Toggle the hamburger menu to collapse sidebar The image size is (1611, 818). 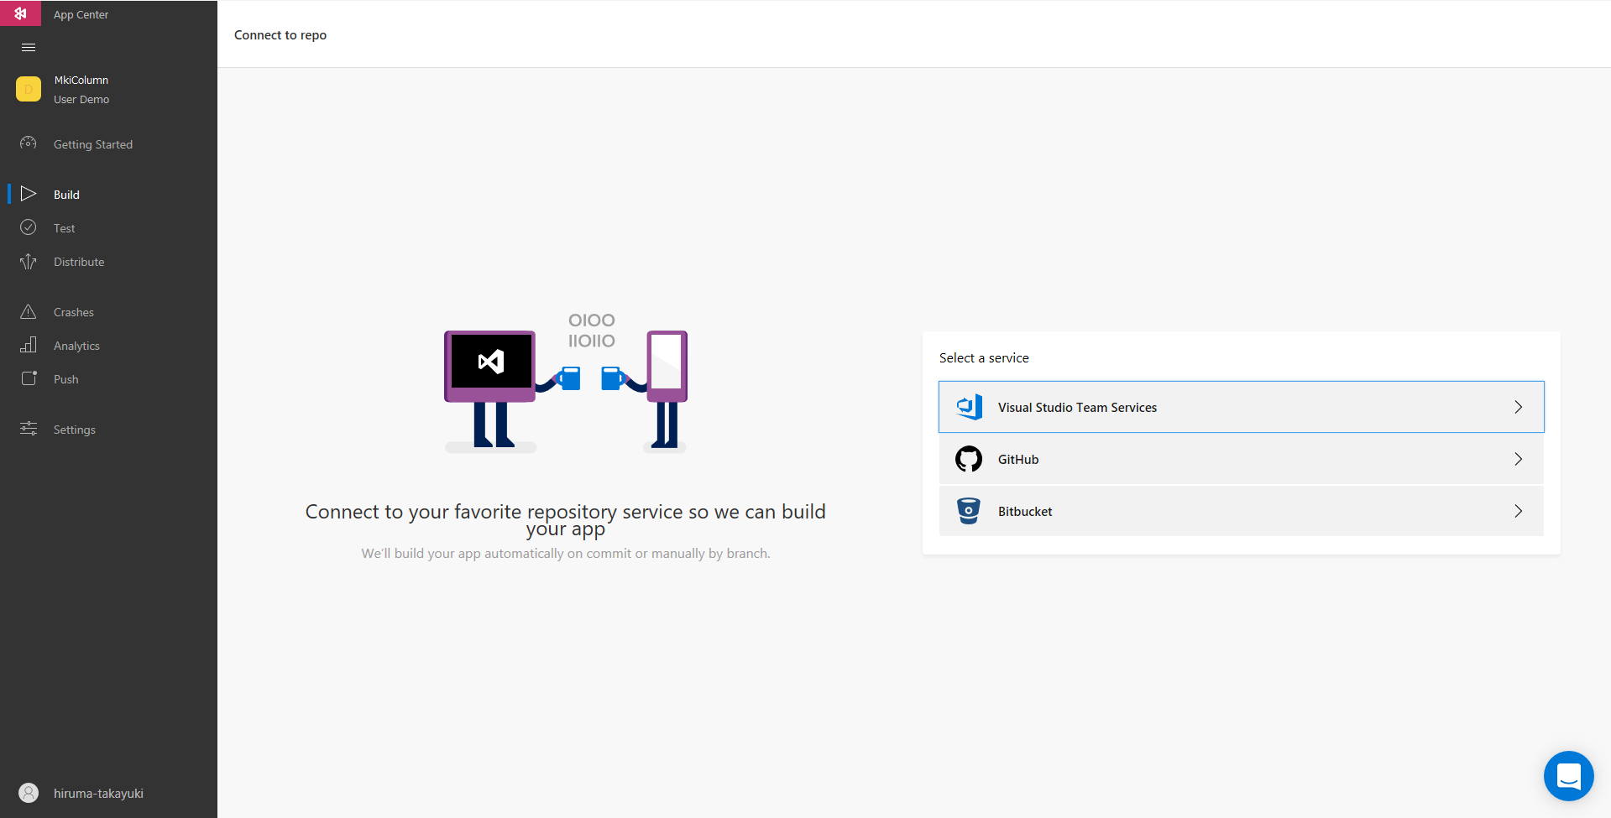[x=29, y=48]
